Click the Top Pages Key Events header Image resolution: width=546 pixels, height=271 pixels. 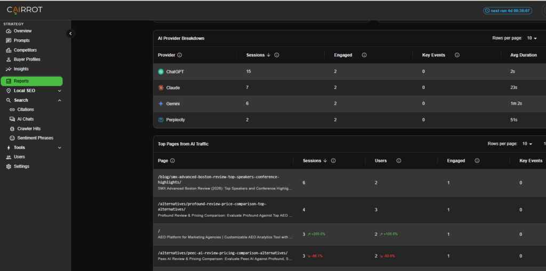531,161
